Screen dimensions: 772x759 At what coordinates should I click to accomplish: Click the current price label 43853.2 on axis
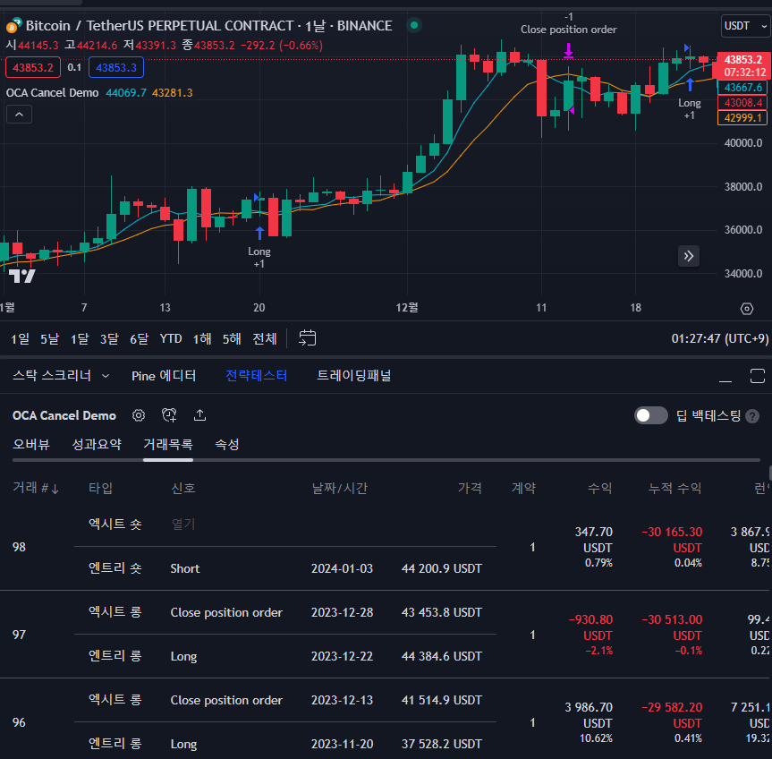click(743, 60)
